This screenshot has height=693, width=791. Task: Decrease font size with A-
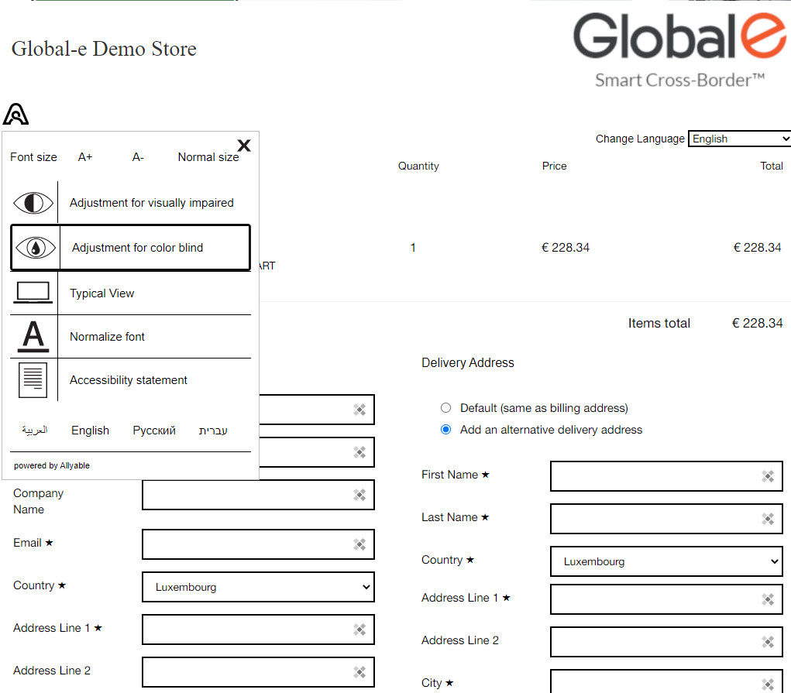point(138,157)
